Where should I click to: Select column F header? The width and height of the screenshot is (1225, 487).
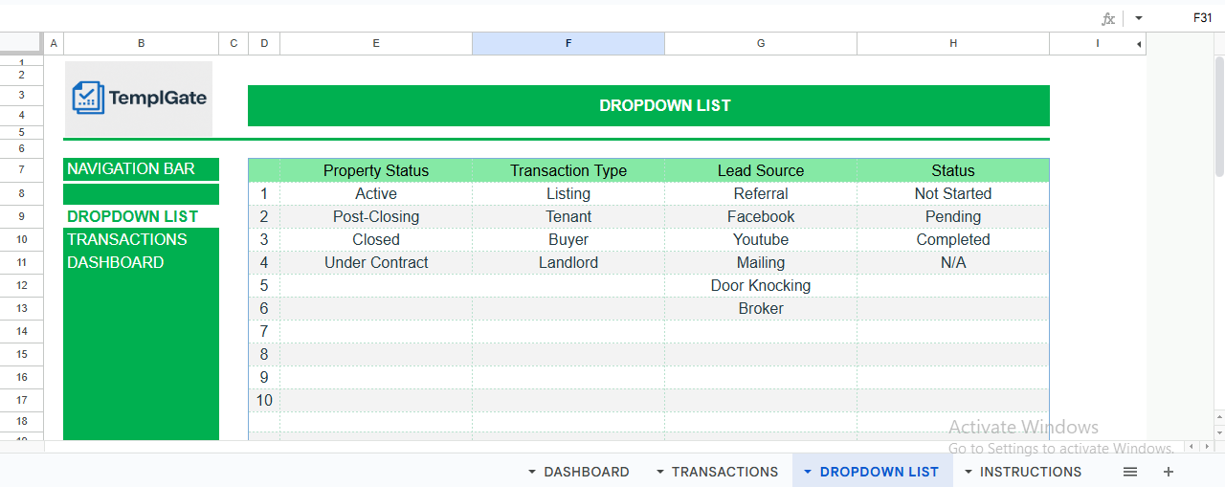pyautogui.click(x=568, y=43)
